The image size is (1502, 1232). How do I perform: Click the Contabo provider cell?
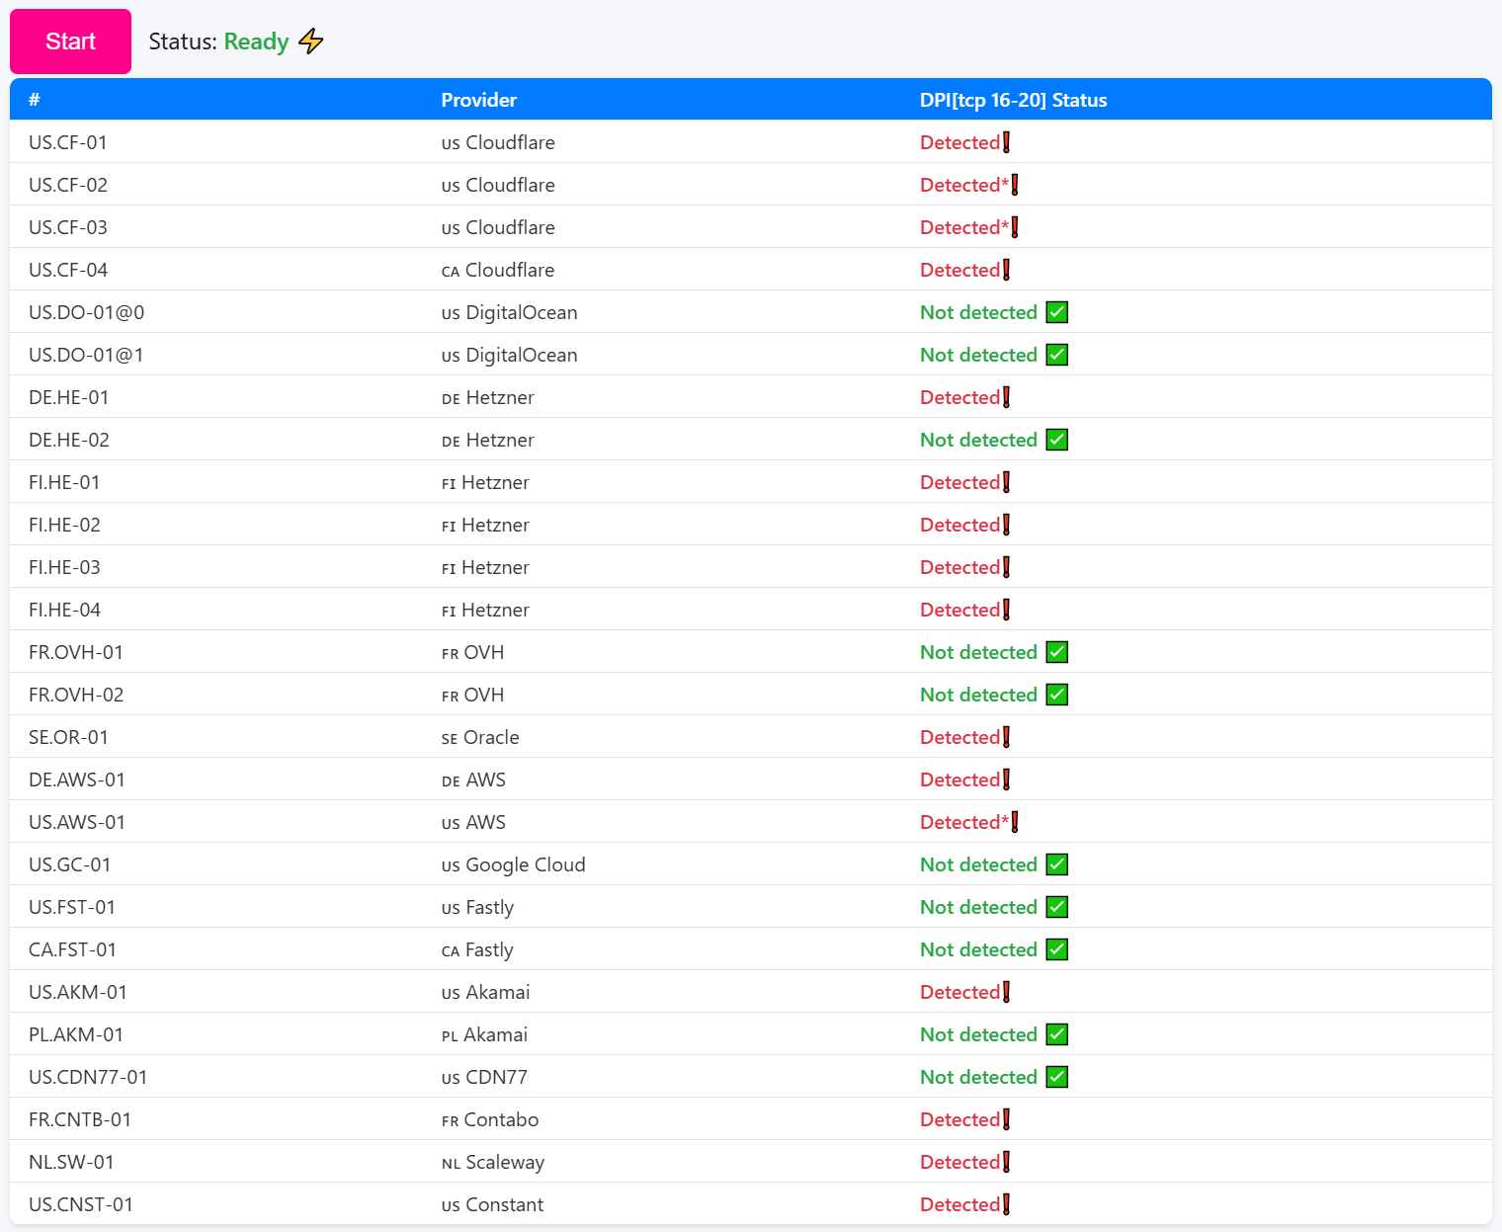(490, 1119)
